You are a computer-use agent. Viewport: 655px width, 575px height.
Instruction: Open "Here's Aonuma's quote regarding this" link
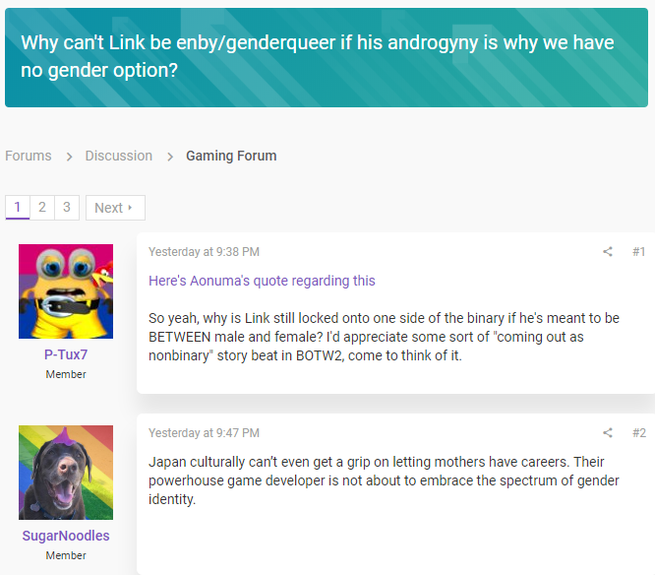point(262,281)
